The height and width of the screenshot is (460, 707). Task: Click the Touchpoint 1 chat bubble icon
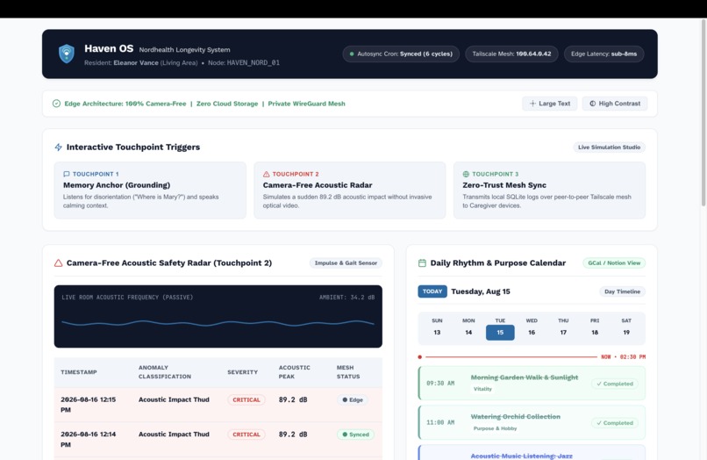coord(67,174)
